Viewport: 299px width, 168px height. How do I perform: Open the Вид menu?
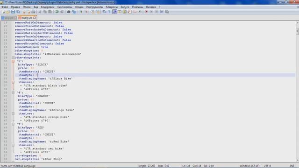click(36, 7)
